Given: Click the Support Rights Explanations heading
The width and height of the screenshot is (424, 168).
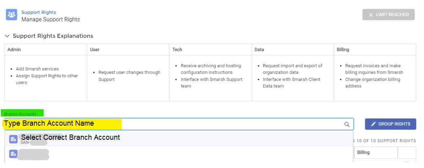Looking at the screenshot, I should click(x=53, y=36).
